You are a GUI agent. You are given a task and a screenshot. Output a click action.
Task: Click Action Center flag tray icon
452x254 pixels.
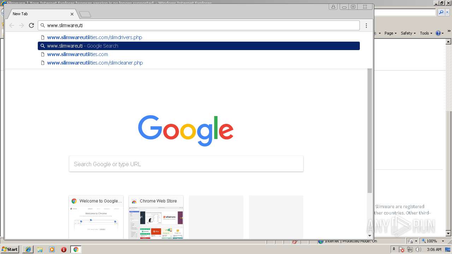[402, 249]
